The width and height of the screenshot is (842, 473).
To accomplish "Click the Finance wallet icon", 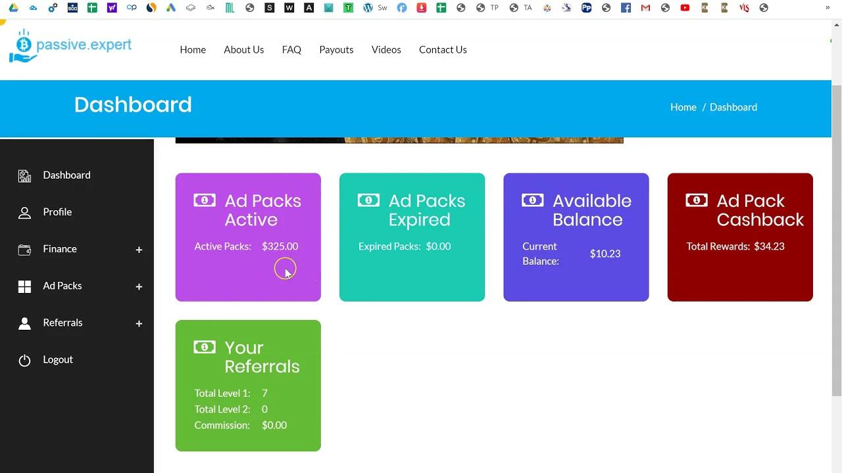I will click(x=24, y=250).
